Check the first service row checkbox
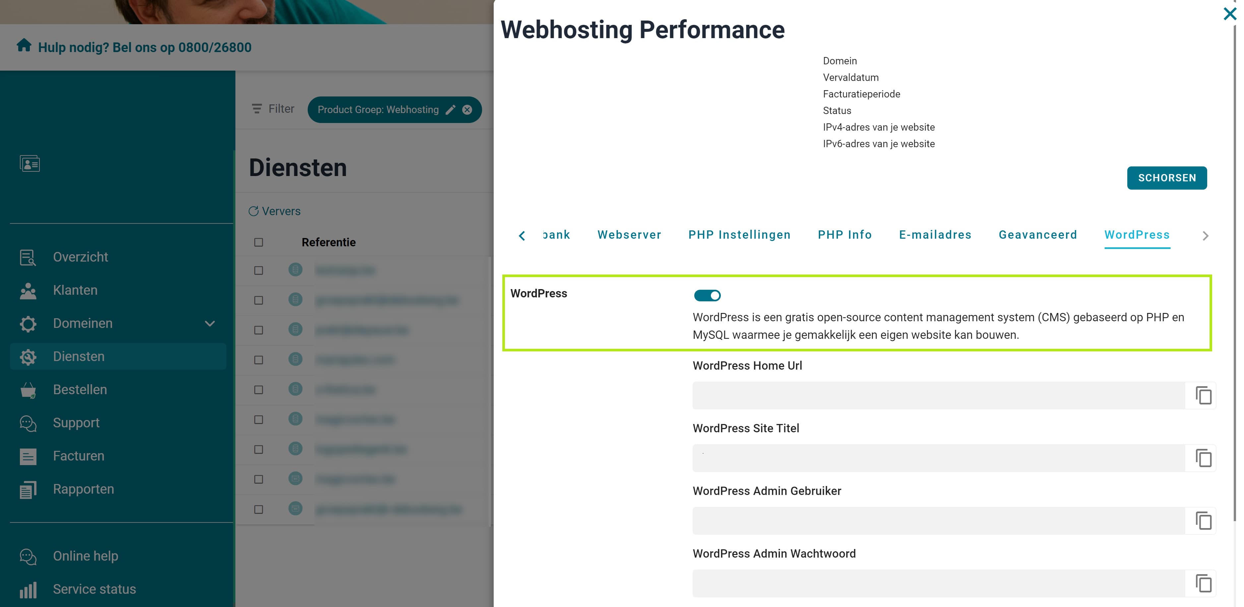This screenshot has height=607, width=1244. pos(259,271)
